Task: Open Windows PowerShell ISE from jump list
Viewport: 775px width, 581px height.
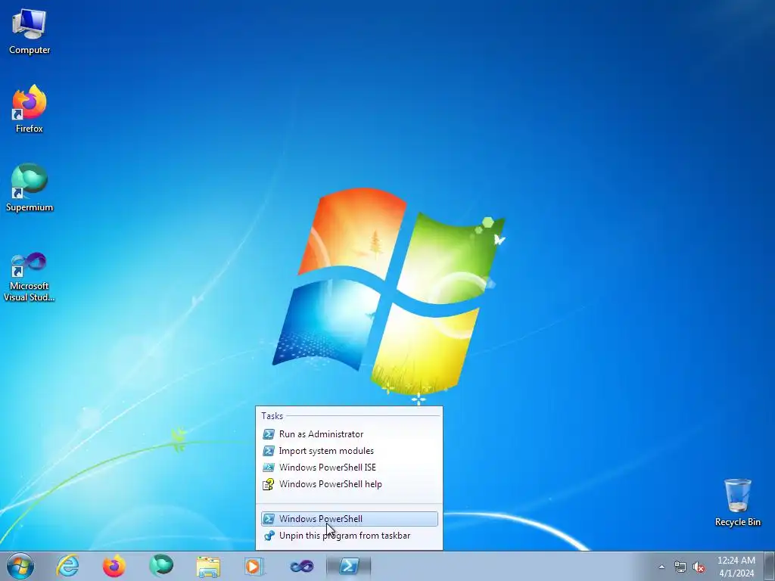Action: coord(349,468)
